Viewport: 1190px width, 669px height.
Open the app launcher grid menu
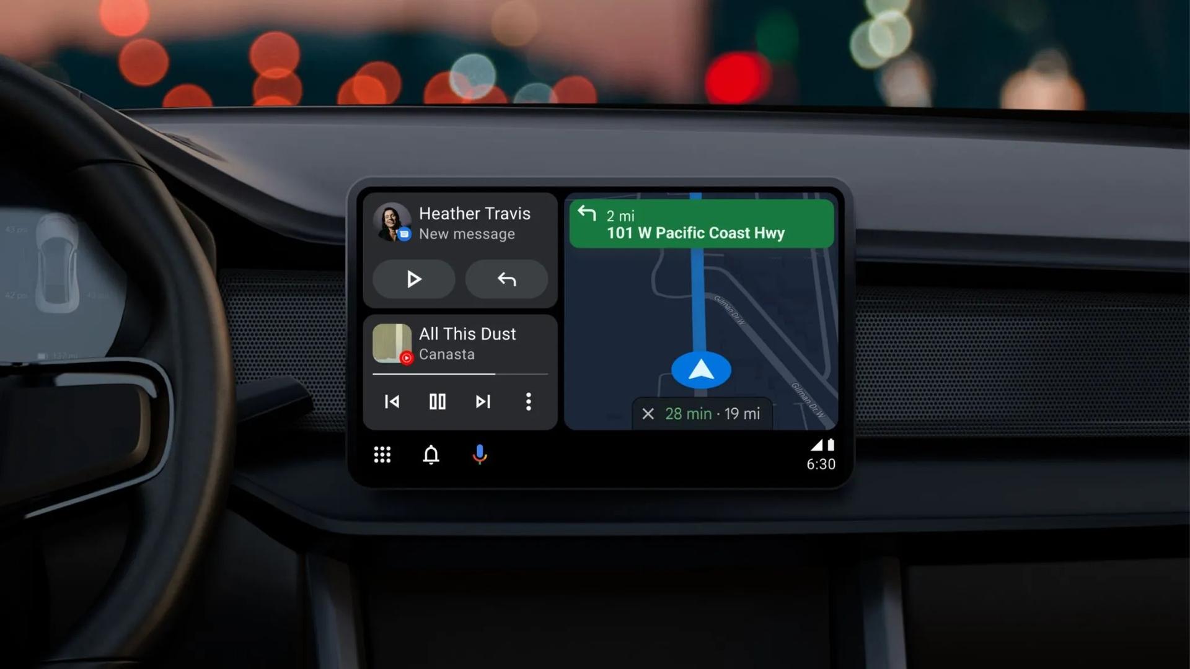click(382, 454)
